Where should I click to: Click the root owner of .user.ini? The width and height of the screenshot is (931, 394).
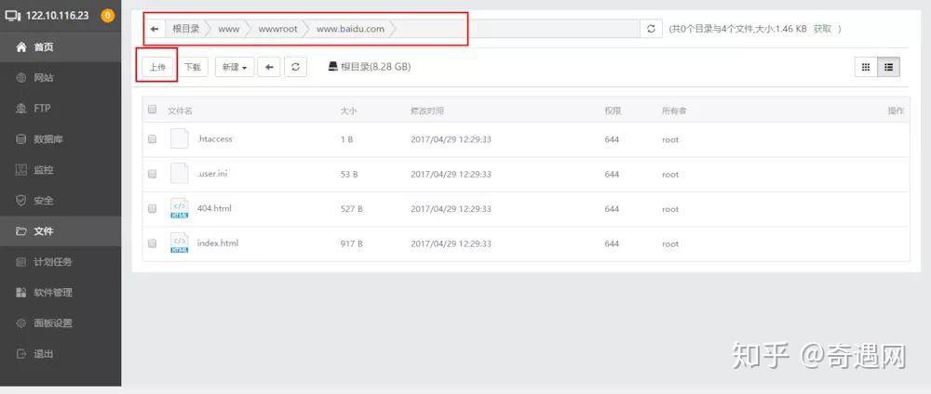click(670, 174)
